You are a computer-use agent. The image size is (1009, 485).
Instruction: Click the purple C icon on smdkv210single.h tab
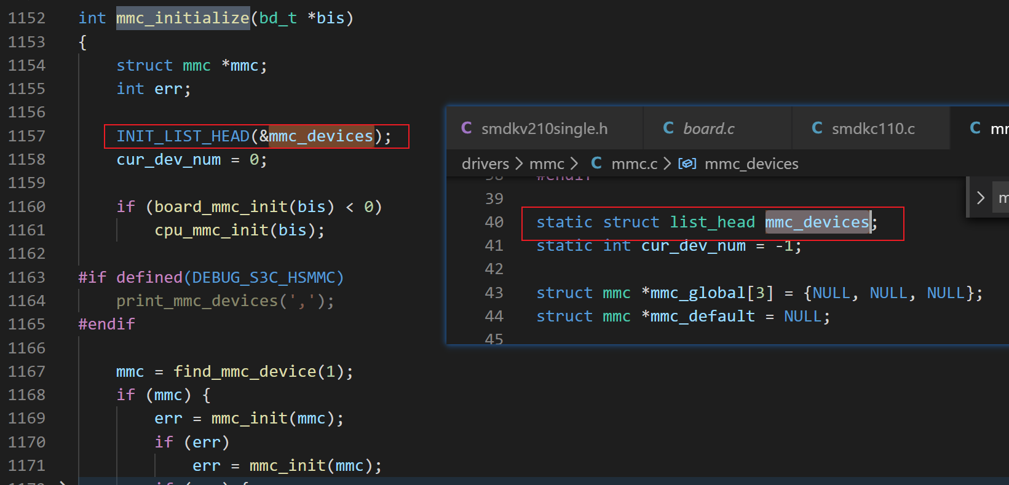click(467, 128)
